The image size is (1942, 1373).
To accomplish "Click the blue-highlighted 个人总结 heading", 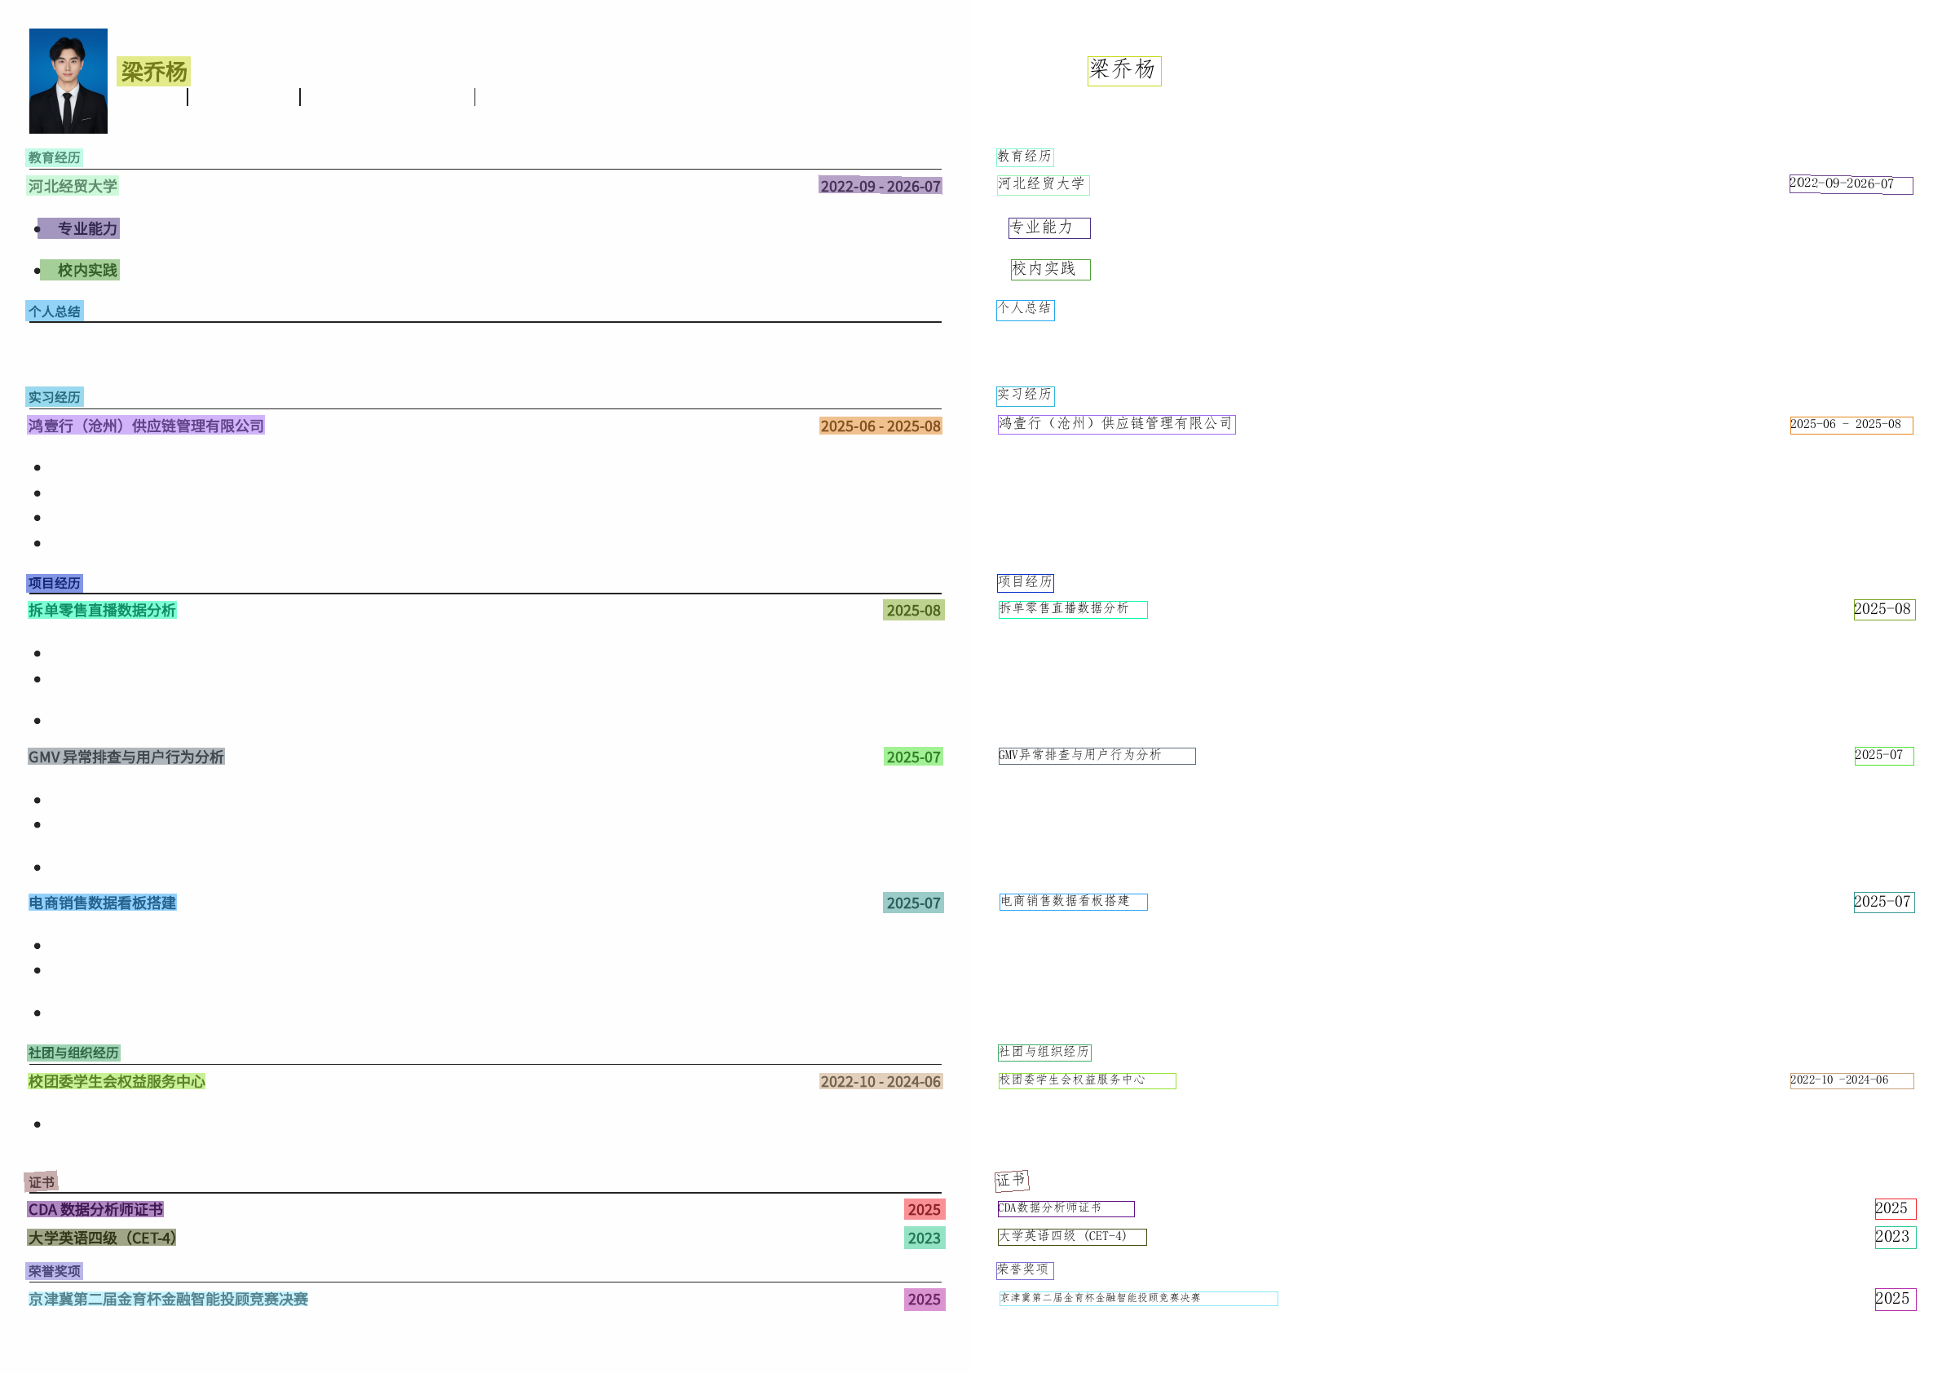I will pyautogui.click(x=54, y=311).
